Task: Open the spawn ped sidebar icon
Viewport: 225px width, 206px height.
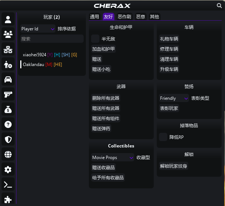Action: tap(8, 64)
